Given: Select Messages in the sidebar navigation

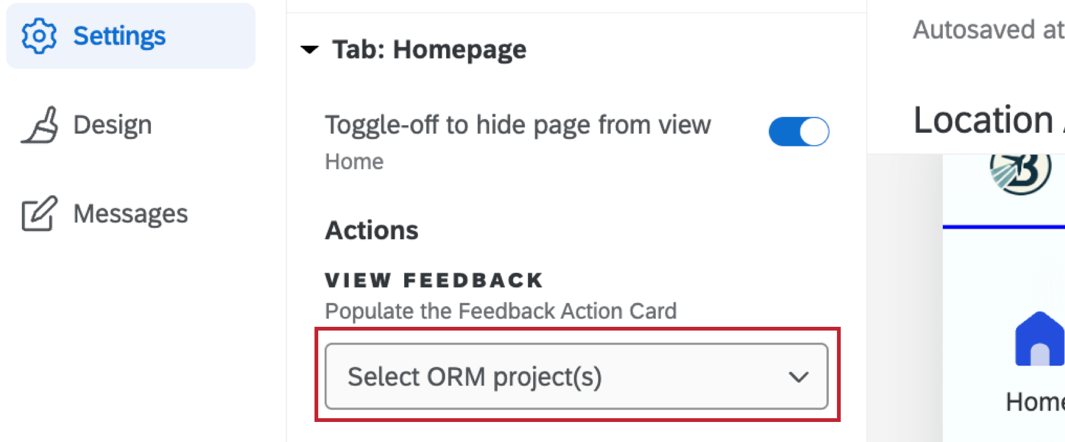Looking at the screenshot, I should click(130, 213).
